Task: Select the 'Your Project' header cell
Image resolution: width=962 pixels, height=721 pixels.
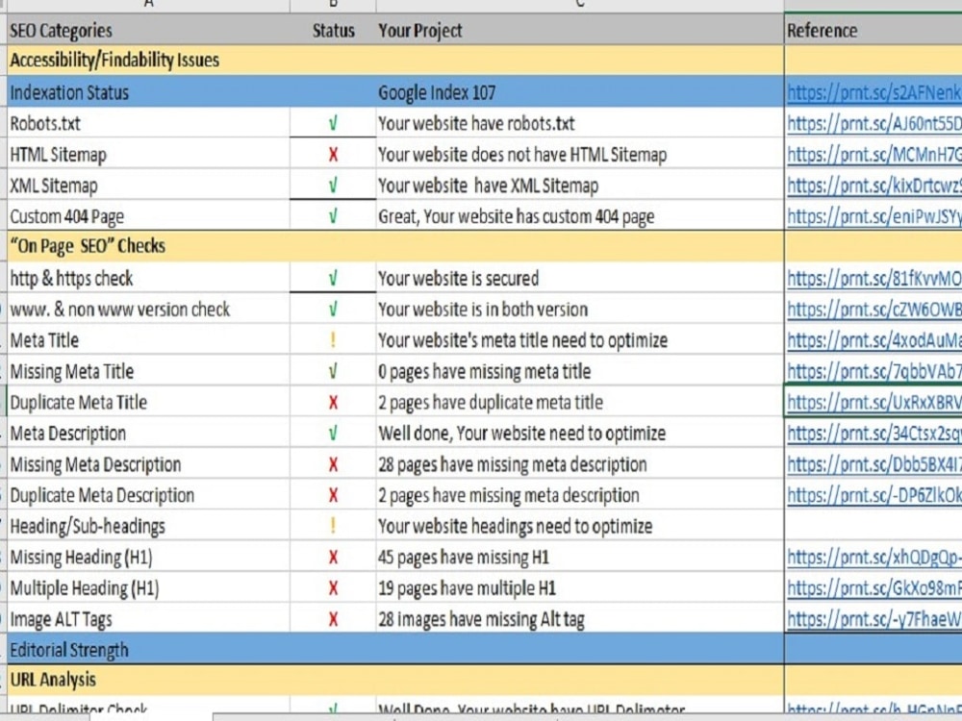Action: [580, 30]
